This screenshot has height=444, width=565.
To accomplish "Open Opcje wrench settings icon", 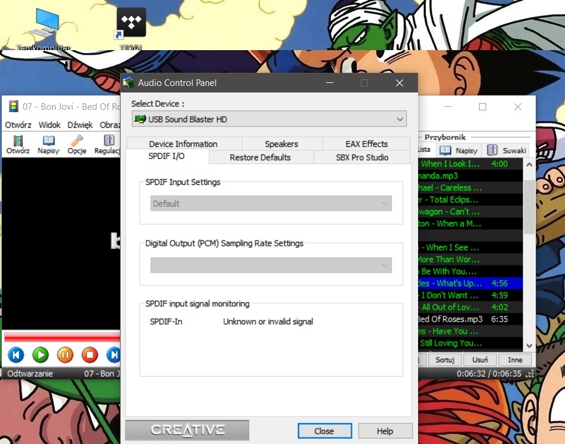I will click(x=77, y=144).
